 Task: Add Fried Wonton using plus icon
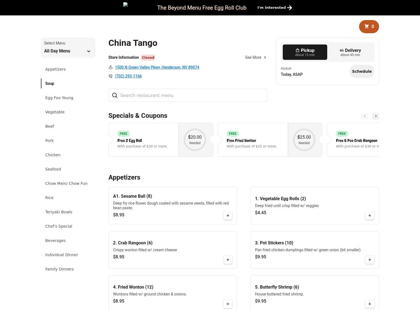point(228,304)
